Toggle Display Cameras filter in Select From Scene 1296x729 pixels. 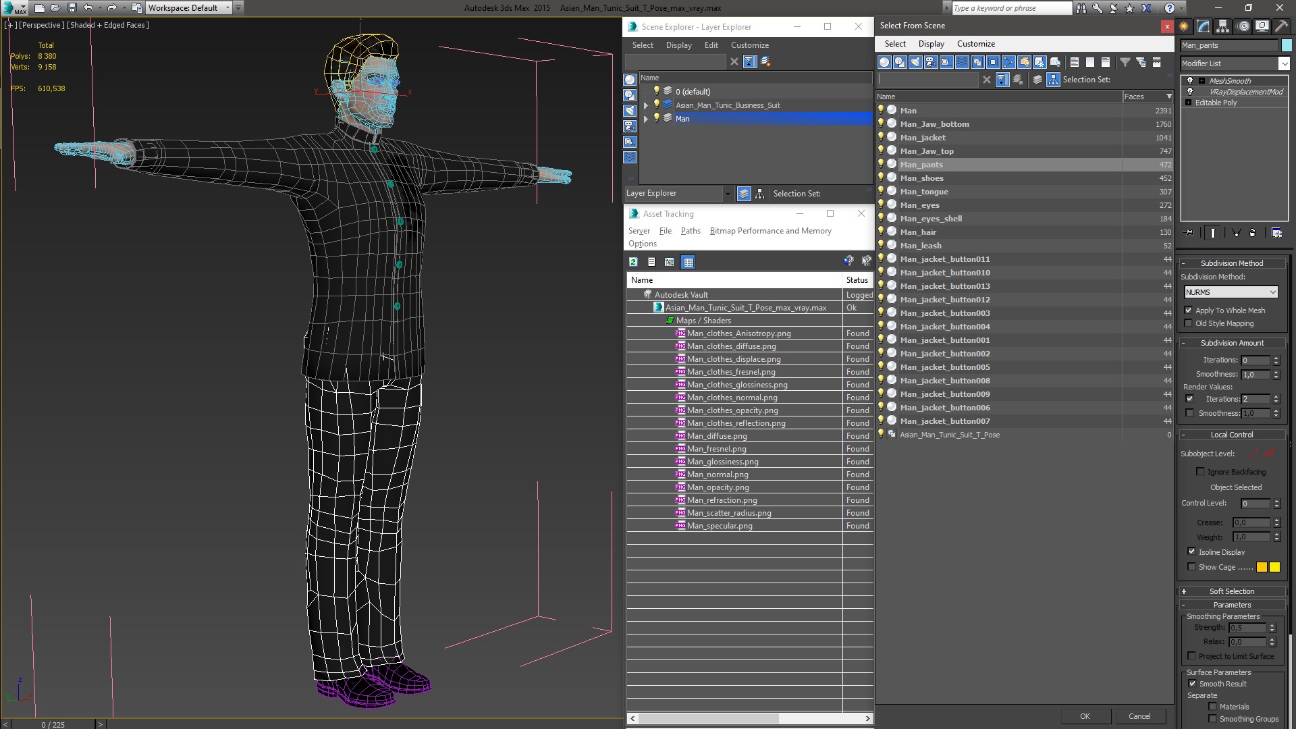click(931, 62)
